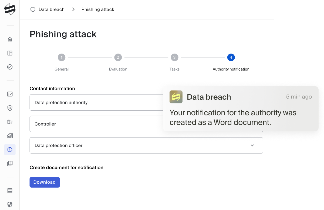Open the Authority notification step label
The height and width of the screenshot is (210, 324).
(231, 69)
